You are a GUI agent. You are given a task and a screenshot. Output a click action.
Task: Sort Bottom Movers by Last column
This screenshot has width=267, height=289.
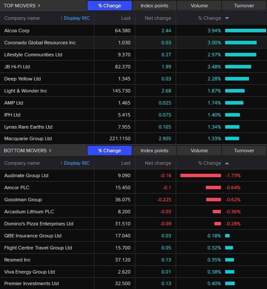coord(126,163)
